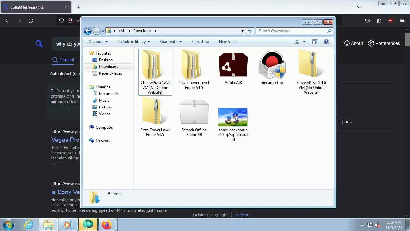Open the Share with menu
This screenshot has width=410, height=231.
coord(171,42)
